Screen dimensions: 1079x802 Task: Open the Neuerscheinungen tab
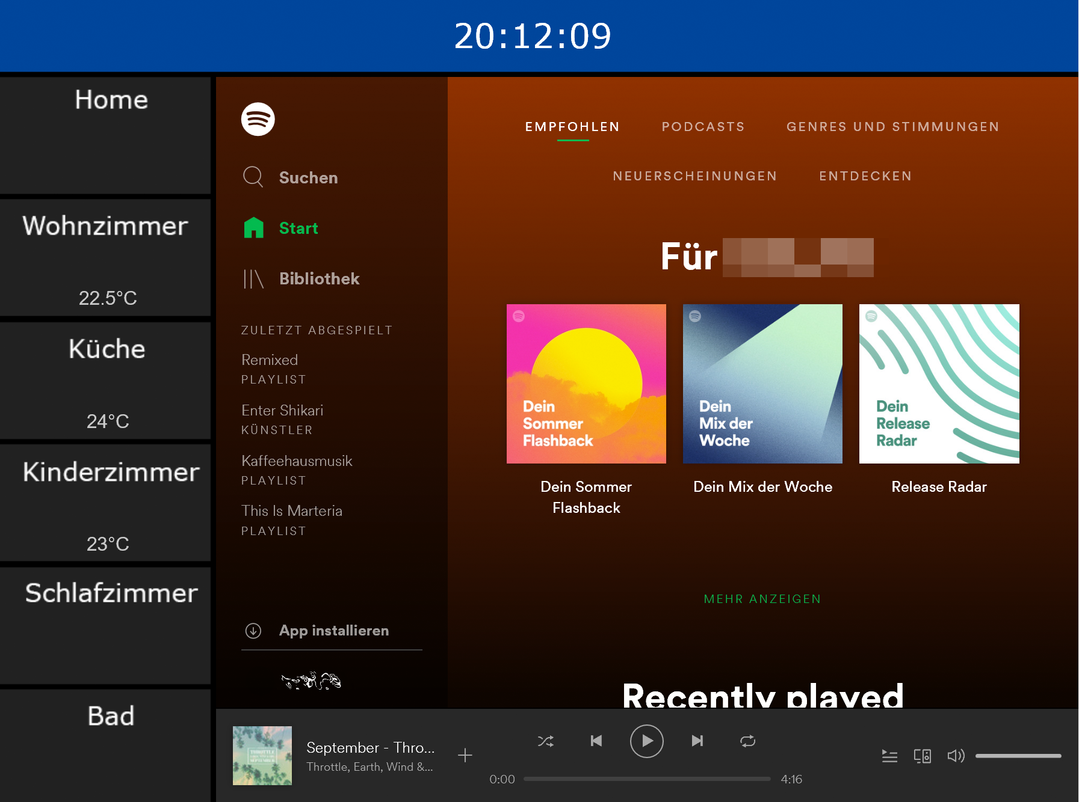pos(695,176)
